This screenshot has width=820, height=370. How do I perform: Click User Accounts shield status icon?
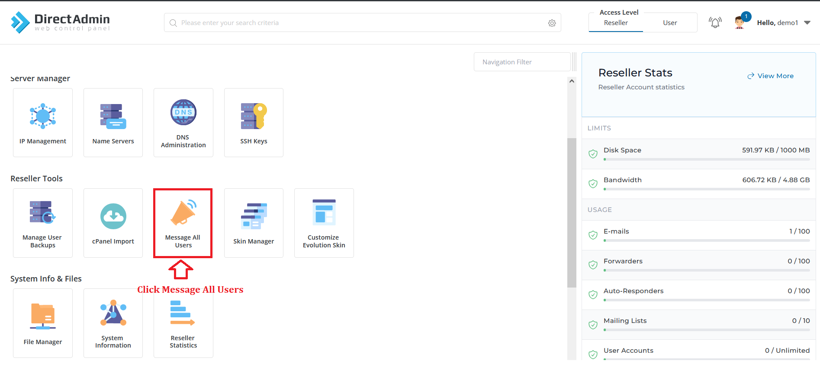click(x=593, y=354)
